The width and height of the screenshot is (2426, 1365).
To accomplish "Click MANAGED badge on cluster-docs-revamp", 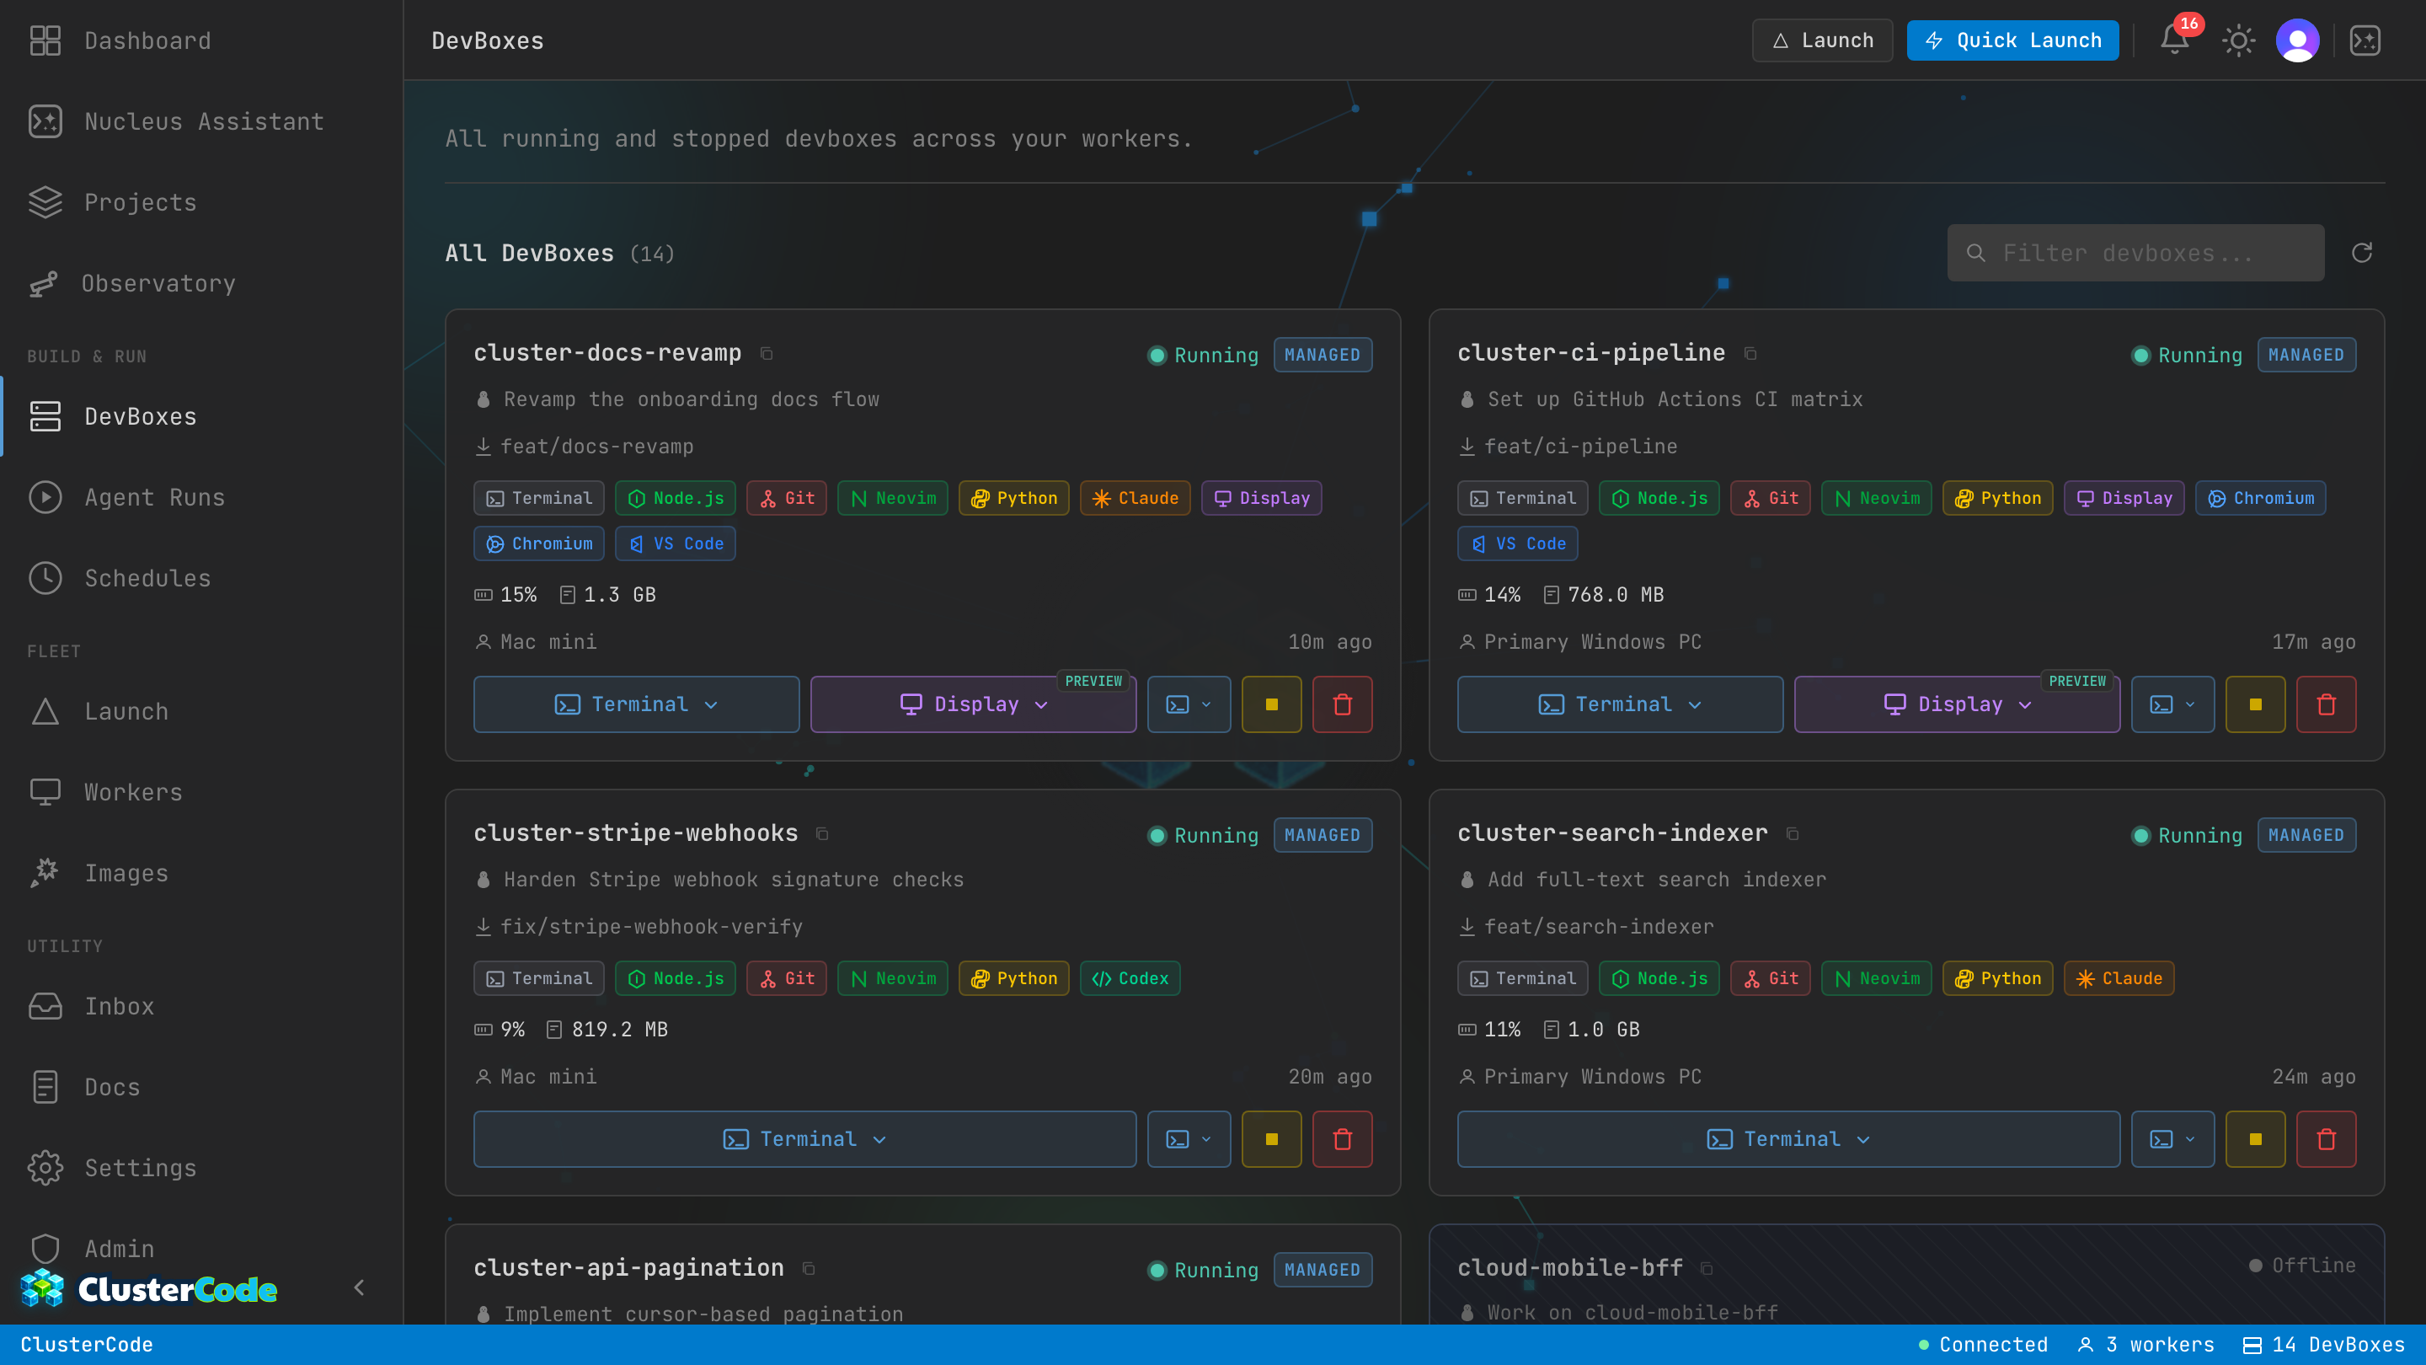I will 1323,355.
